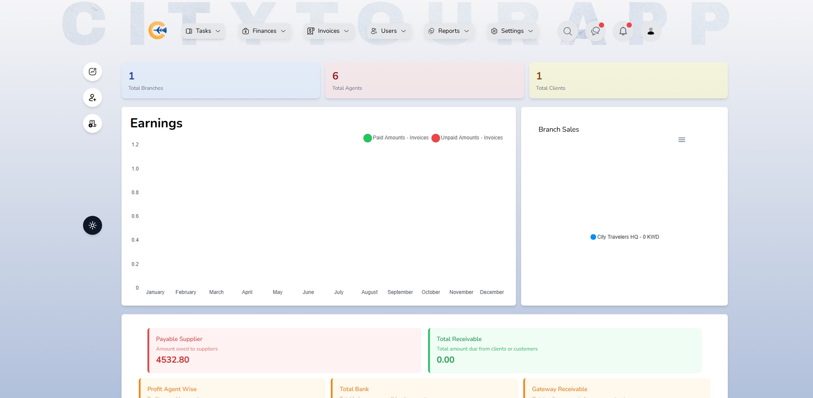Expand the Invoices dropdown menu

[x=328, y=31]
